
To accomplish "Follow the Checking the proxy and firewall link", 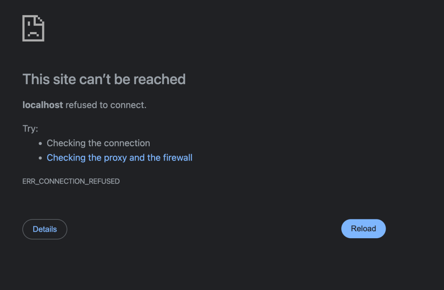I will tap(120, 158).
